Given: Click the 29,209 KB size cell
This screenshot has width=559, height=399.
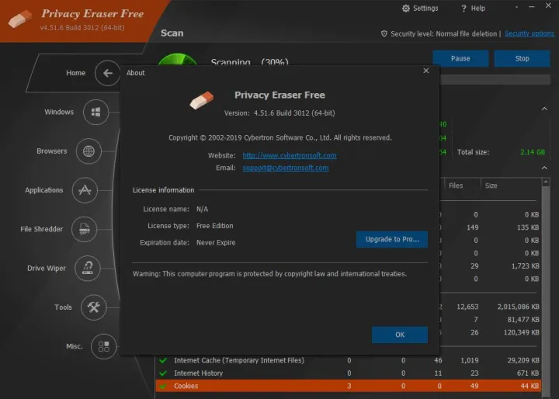Looking at the screenshot, I should point(523,360).
